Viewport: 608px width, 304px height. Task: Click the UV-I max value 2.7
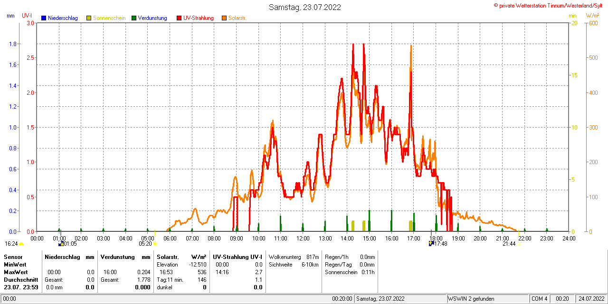coord(258,272)
